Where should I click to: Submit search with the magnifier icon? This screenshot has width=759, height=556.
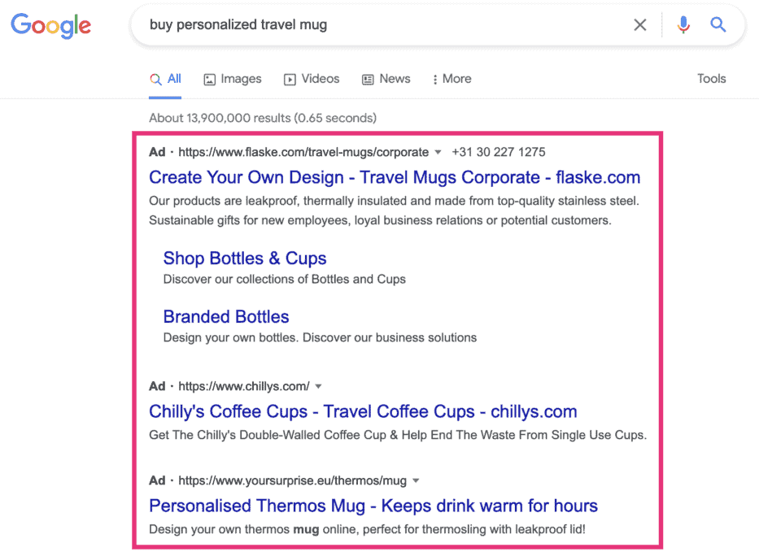tap(718, 24)
